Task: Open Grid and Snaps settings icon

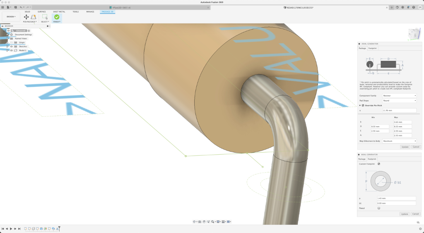Action: pos(223,222)
